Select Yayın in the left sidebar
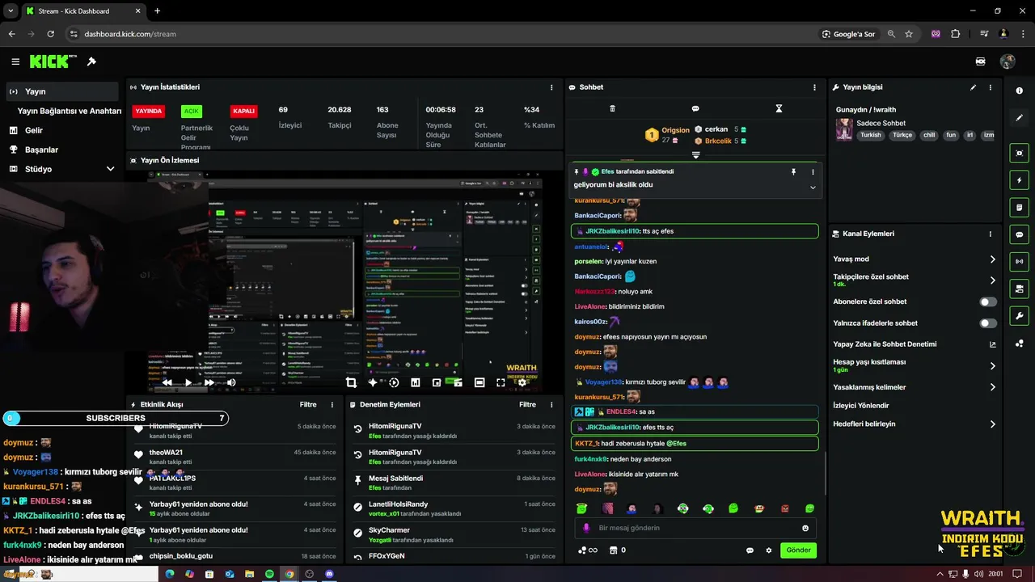This screenshot has width=1035, height=582. coord(62,91)
